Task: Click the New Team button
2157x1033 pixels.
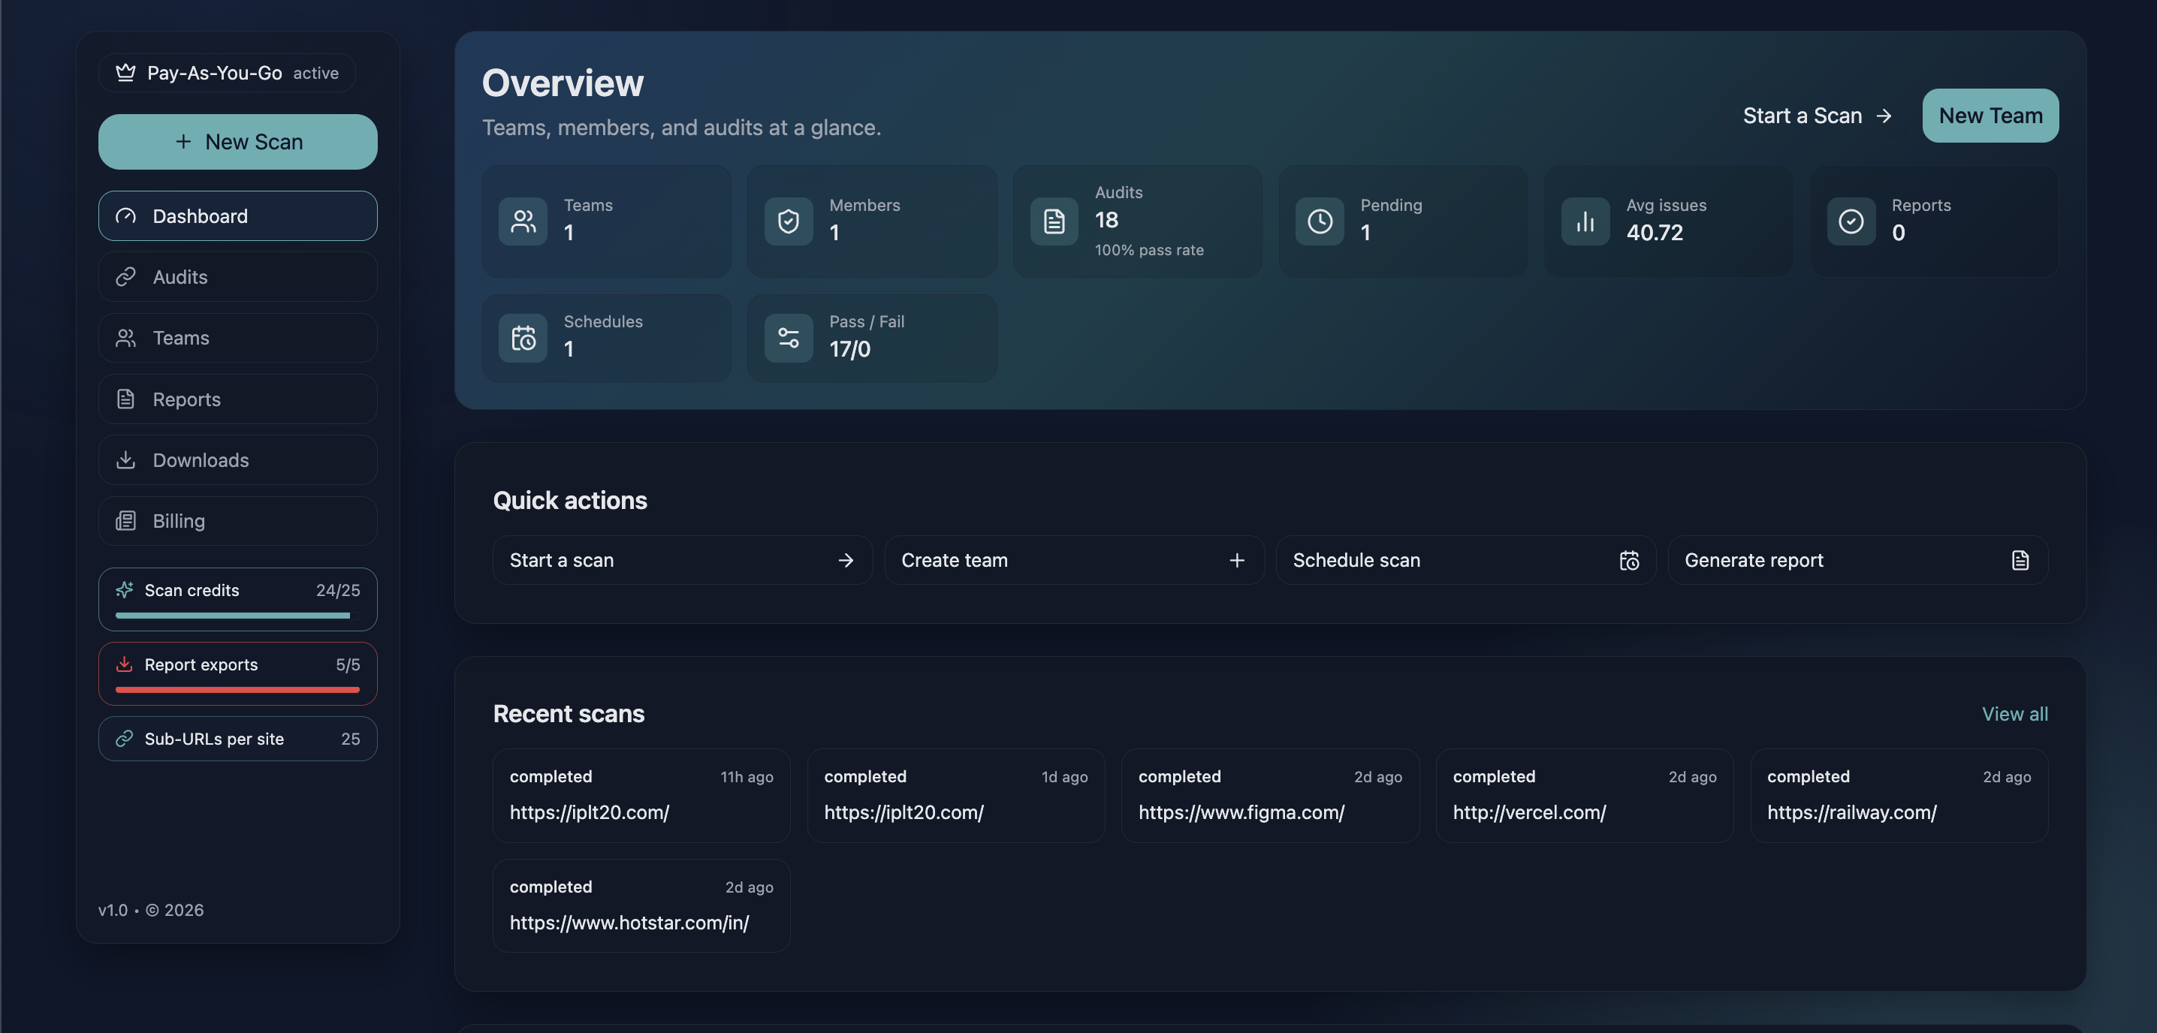Action: click(1990, 116)
